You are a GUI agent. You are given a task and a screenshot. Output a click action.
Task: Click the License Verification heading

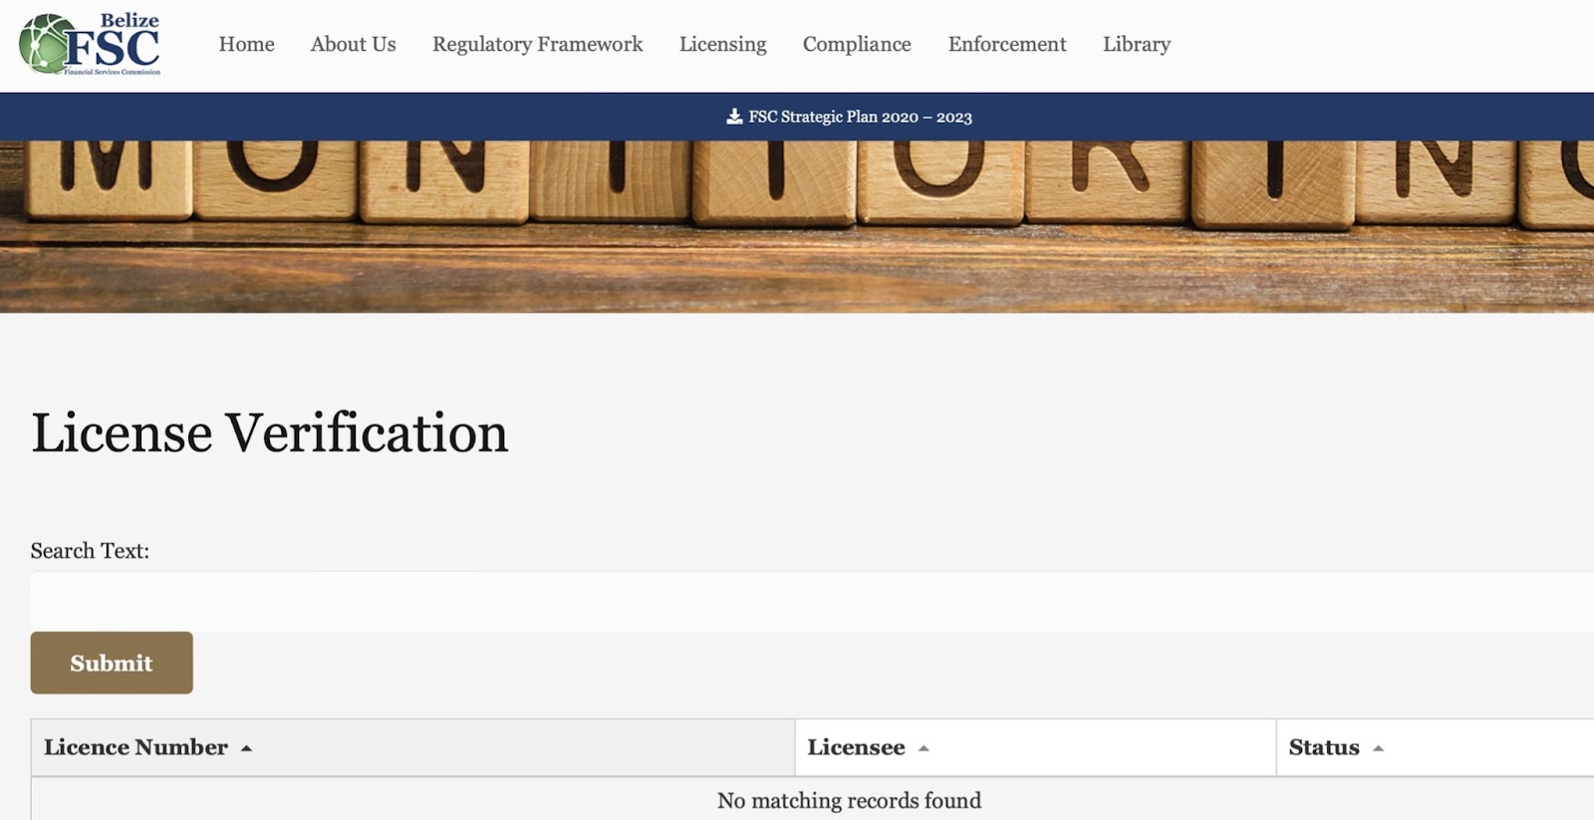tap(269, 433)
